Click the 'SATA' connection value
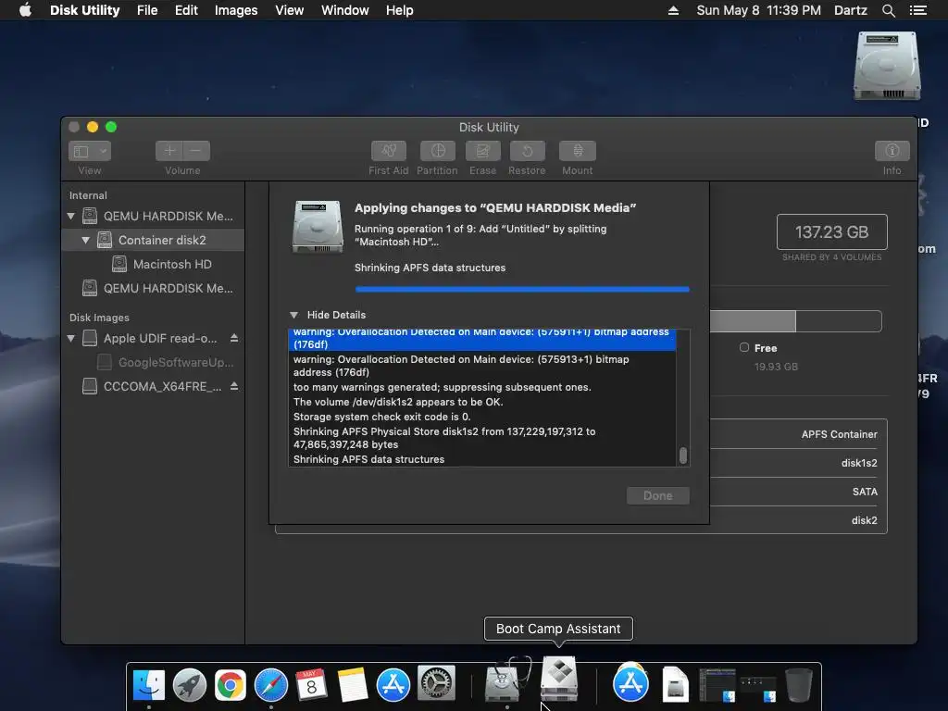This screenshot has height=711, width=948. (865, 492)
